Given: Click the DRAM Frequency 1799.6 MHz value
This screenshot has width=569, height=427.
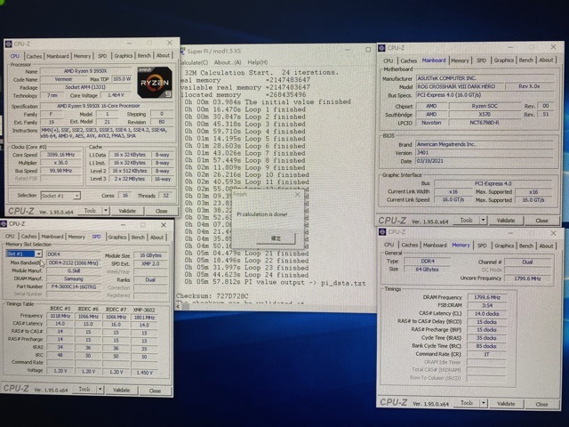Looking at the screenshot, I should coord(486,297).
